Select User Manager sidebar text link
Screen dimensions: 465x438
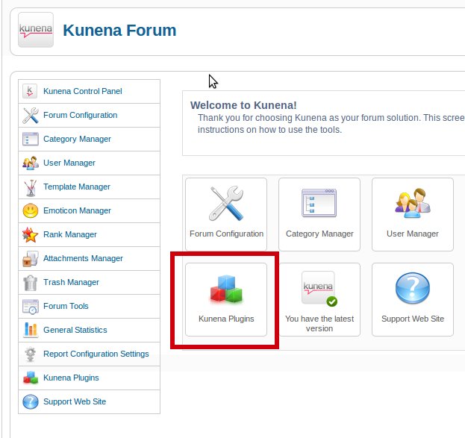69,163
